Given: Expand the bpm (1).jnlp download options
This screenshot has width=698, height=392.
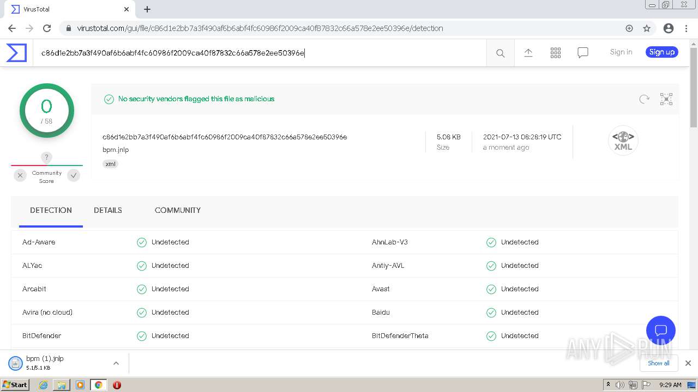Looking at the screenshot, I should coord(116,363).
